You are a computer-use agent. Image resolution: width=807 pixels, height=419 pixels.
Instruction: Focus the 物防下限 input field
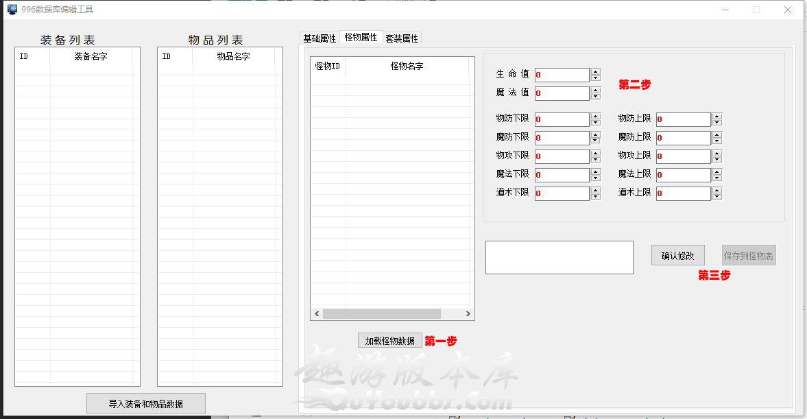pos(562,120)
